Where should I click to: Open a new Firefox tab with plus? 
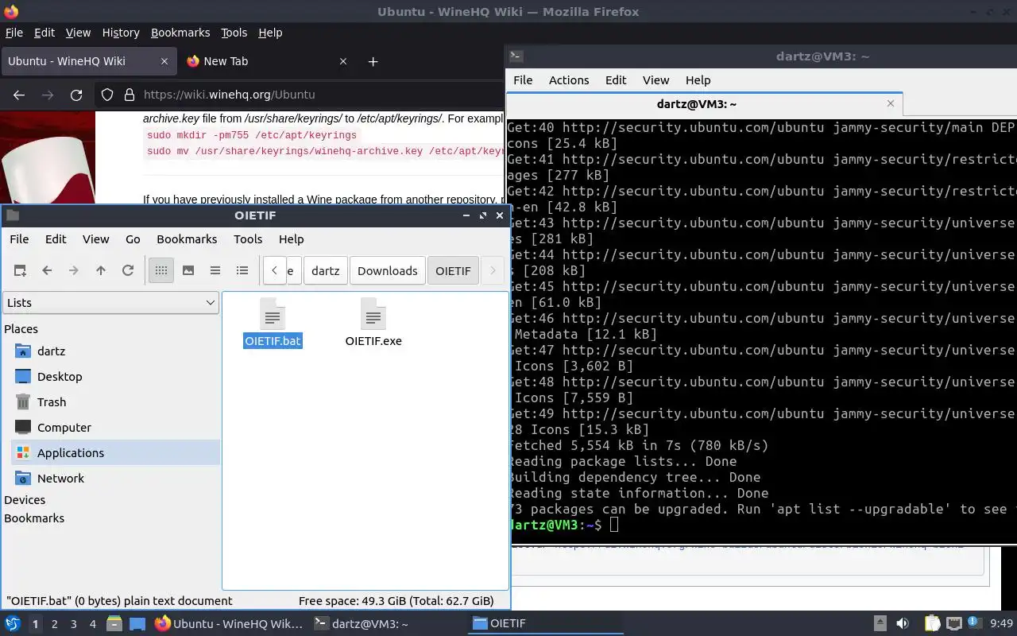373,61
